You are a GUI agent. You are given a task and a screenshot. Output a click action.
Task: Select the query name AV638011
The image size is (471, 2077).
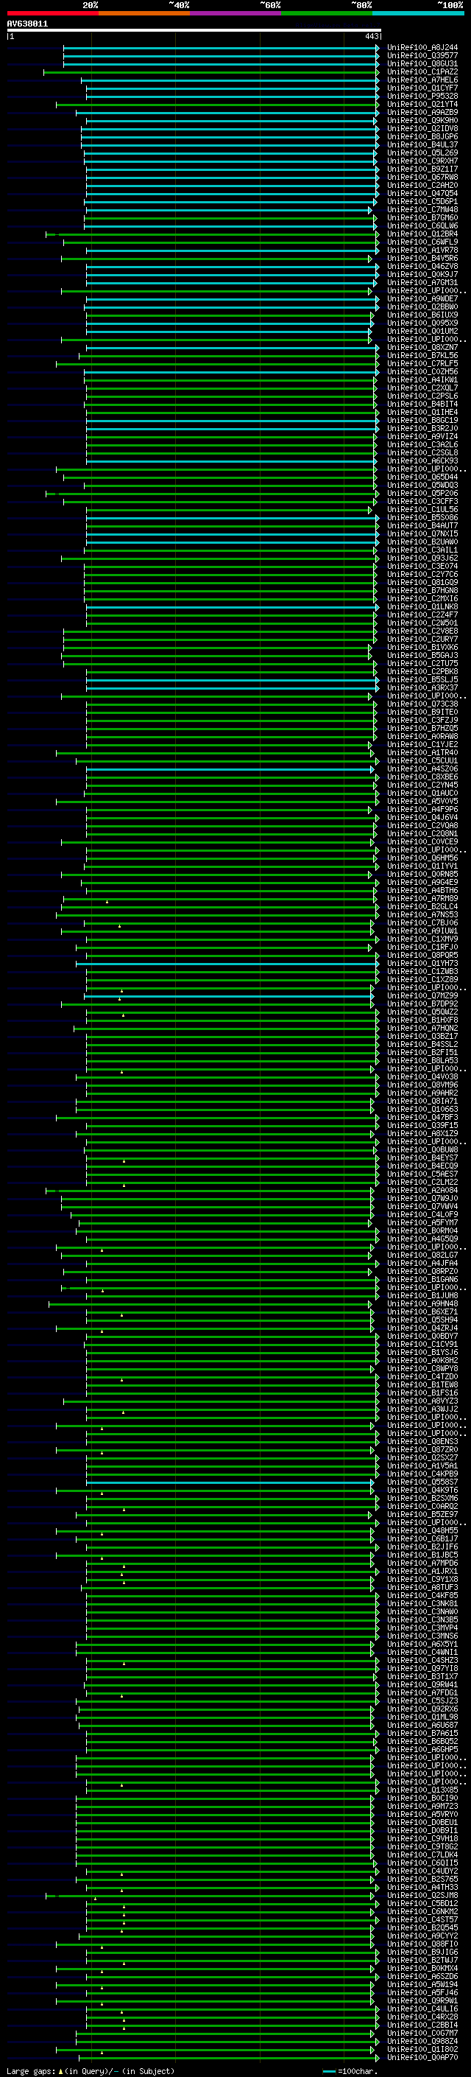click(27, 24)
